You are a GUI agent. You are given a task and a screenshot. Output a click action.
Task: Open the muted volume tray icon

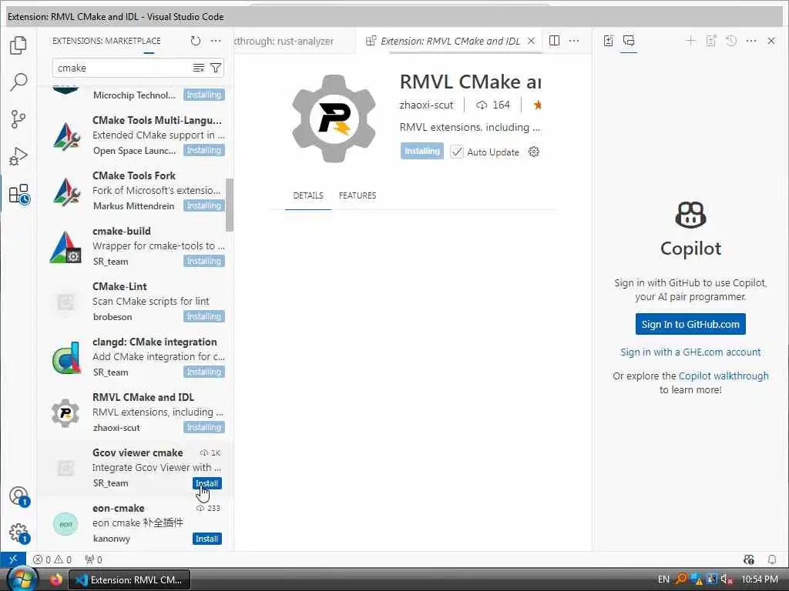tap(727, 579)
